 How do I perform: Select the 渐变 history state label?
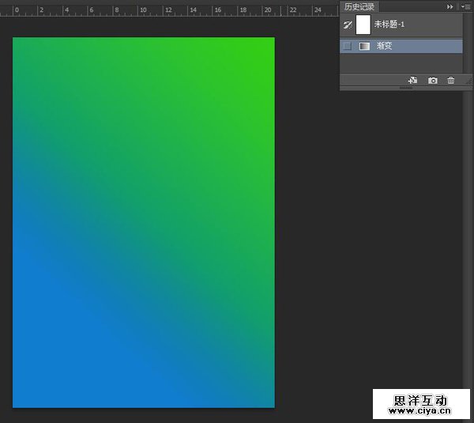click(385, 47)
